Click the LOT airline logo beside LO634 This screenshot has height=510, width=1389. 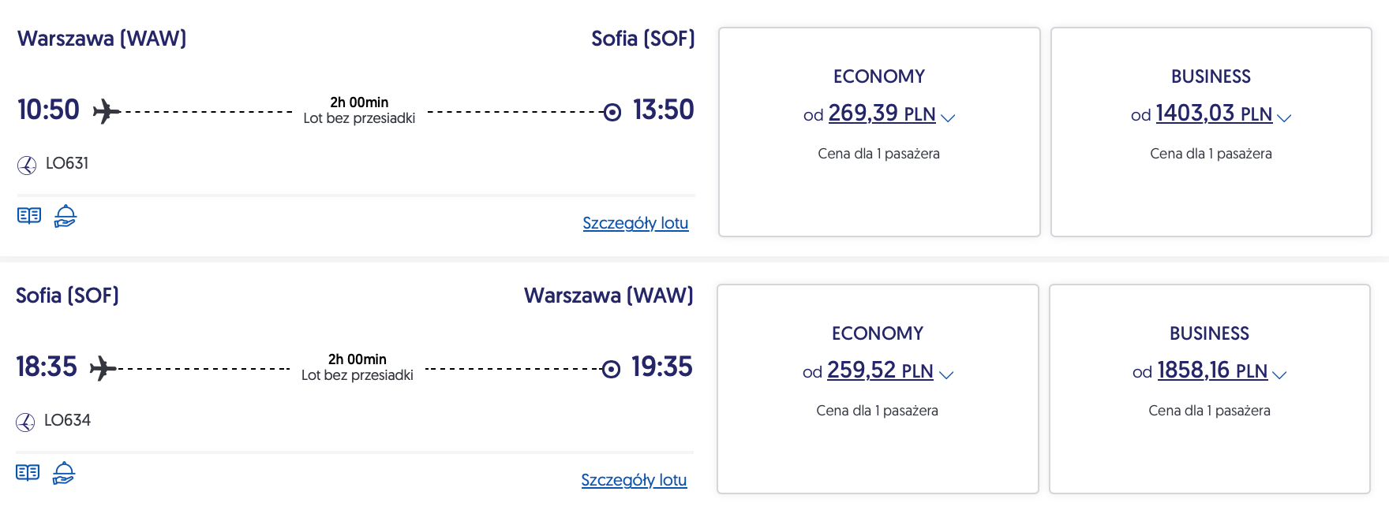tap(25, 422)
